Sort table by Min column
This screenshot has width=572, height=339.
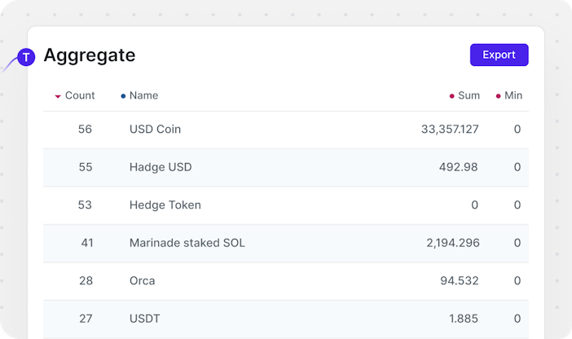[x=513, y=95]
